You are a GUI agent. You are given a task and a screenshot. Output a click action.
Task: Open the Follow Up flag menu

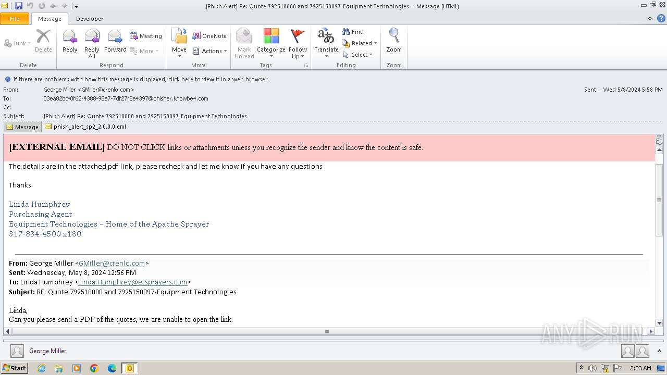[x=298, y=44]
